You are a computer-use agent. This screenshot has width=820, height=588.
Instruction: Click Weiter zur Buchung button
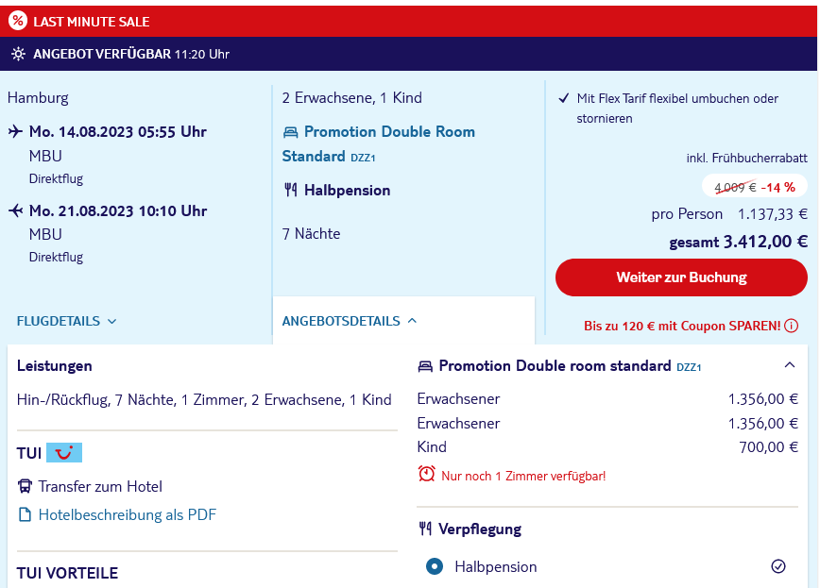[681, 277]
